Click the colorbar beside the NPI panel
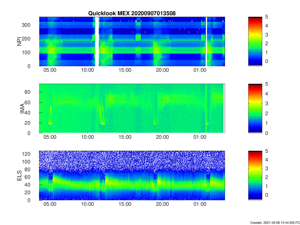Screen dimensions: 300x225 (x=255, y=41)
